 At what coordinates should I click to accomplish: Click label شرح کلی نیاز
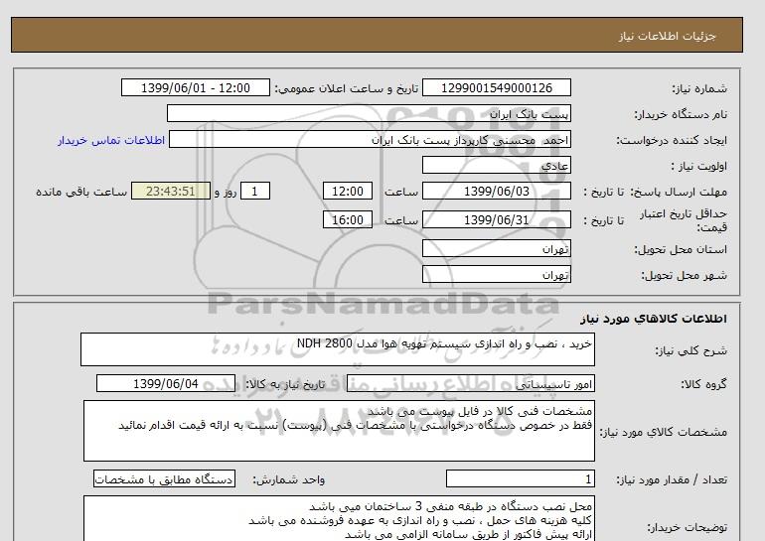click(690, 350)
